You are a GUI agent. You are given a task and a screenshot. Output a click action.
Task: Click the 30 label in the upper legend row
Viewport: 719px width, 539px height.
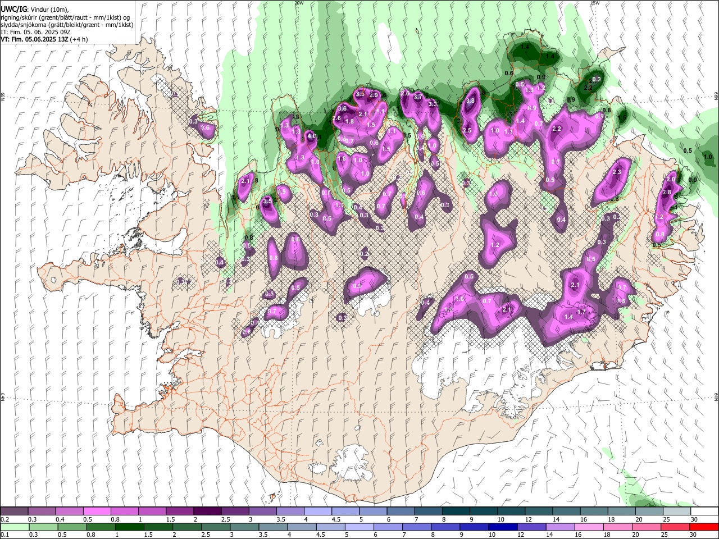[x=694, y=519]
